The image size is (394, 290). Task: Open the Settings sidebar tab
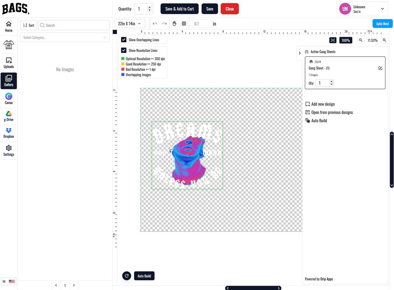[x=9, y=151]
